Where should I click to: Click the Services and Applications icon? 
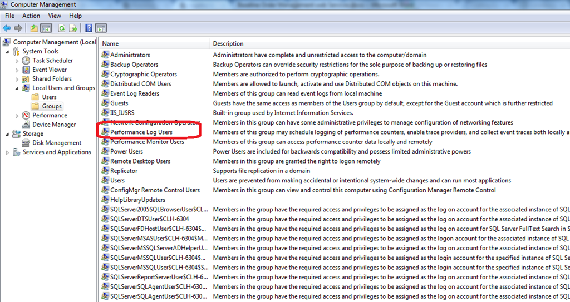coord(16,152)
